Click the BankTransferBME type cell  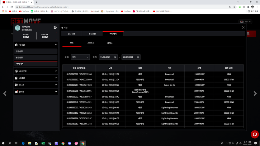point(140,91)
